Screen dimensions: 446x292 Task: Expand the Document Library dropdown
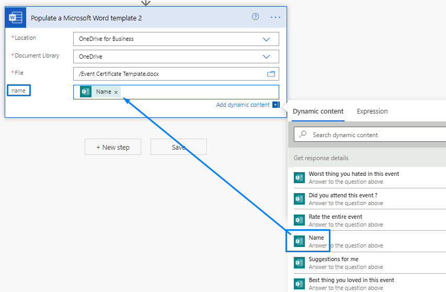(266, 57)
